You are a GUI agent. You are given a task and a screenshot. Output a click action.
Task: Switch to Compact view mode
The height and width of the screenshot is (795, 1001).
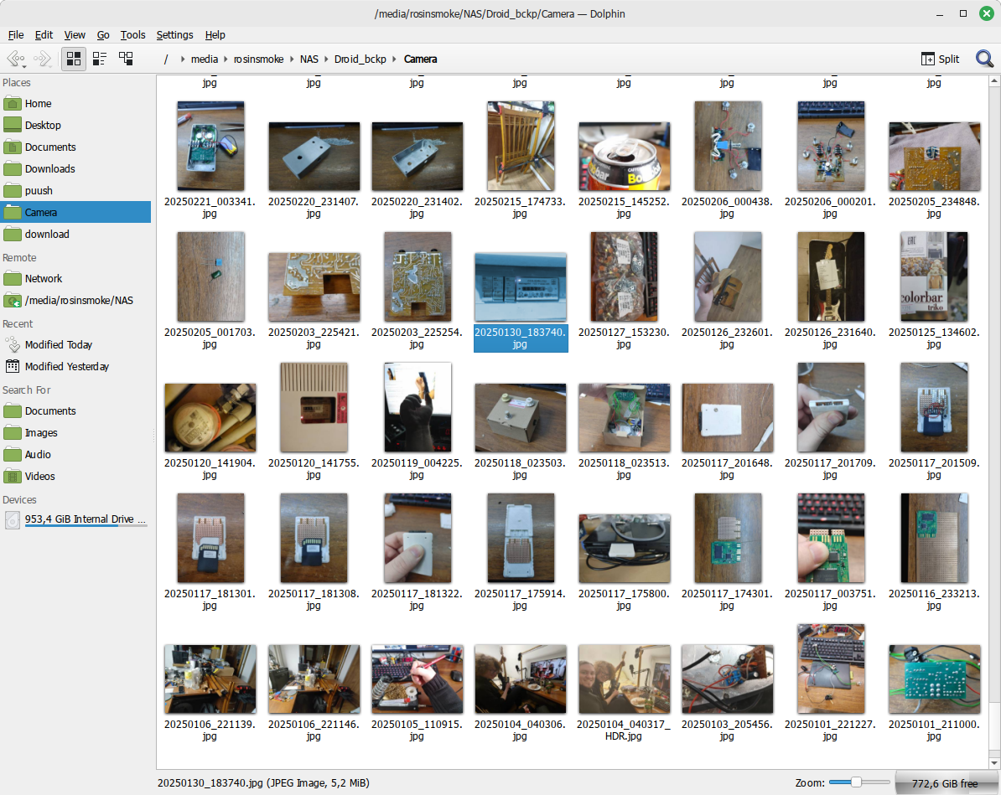point(100,59)
